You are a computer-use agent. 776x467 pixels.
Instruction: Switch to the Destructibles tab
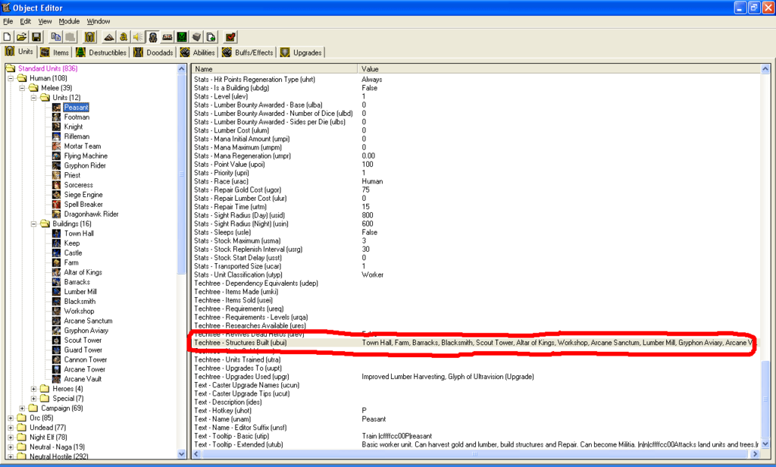[102, 52]
